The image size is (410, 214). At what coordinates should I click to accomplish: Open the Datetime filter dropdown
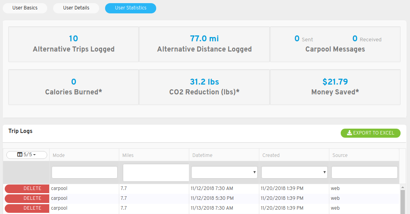click(x=224, y=172)
